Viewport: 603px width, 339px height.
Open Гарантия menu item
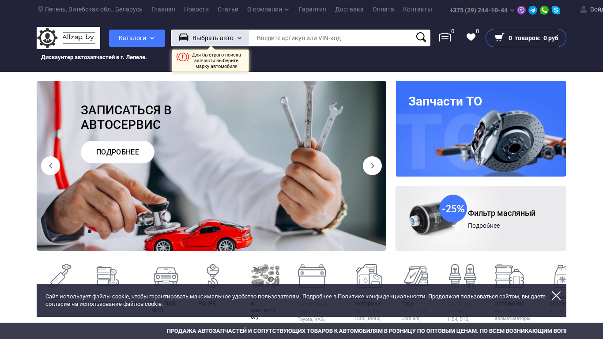point(313,9)
